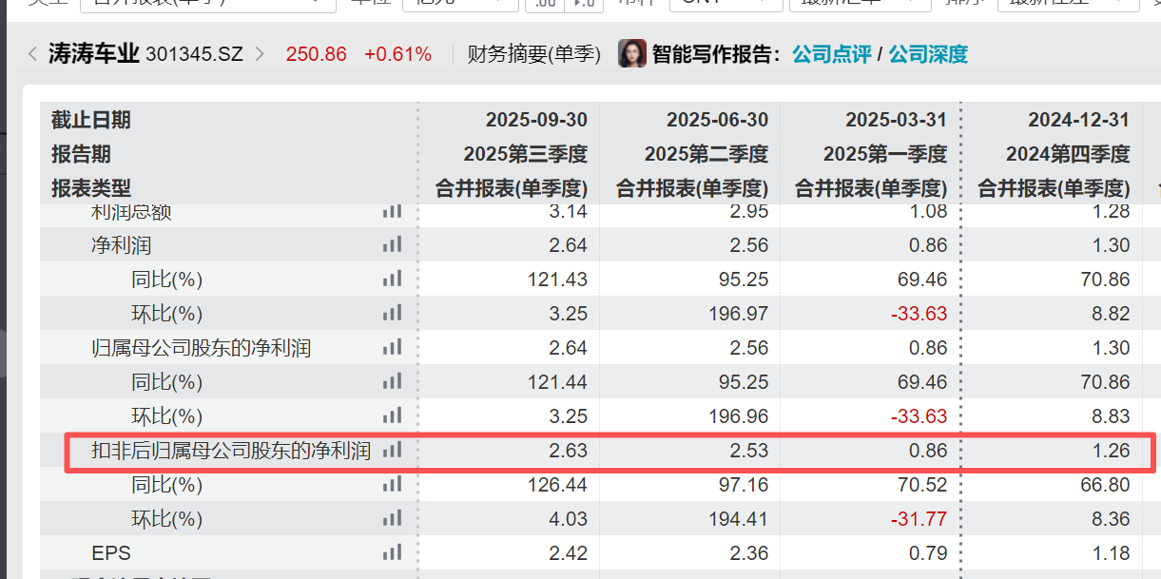Open chart icon for 扣非后归属母公司股东的净利润 row
The image size is (1161, 579).
(392, 451)
